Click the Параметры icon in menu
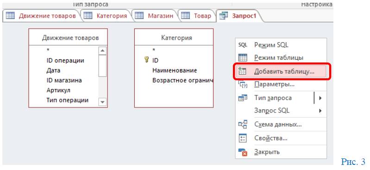Viewport: 370px width, 170px height. 243,84
